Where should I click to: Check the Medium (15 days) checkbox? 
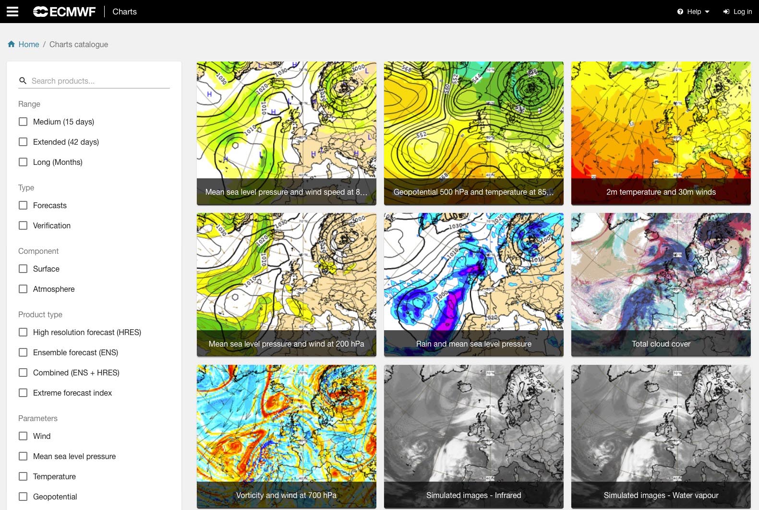23,122
